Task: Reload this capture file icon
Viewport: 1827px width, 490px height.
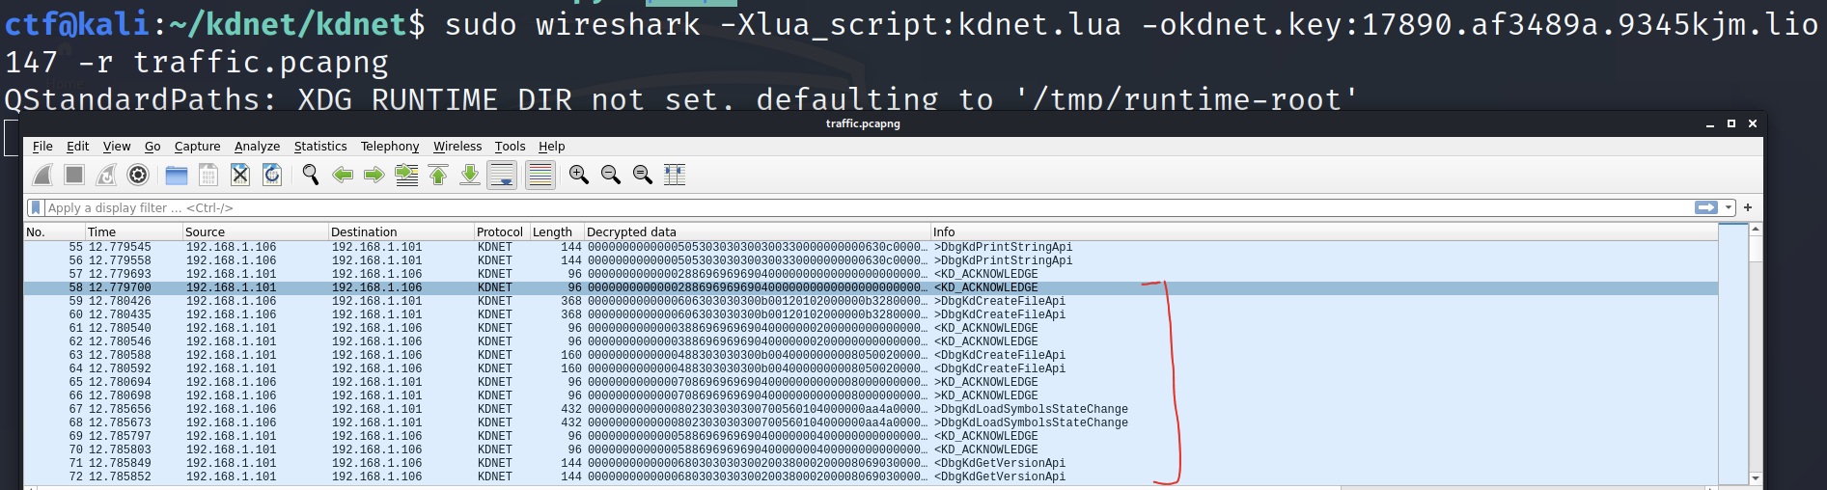Action: 272,175
